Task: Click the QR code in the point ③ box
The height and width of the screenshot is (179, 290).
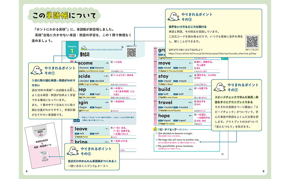Action: pyautogui.click(x=252, y=42)
